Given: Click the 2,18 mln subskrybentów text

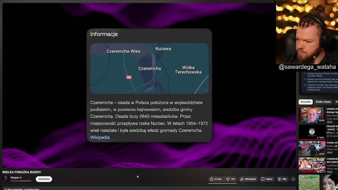Looking at the screenshot, I should [x=21, y=181].
